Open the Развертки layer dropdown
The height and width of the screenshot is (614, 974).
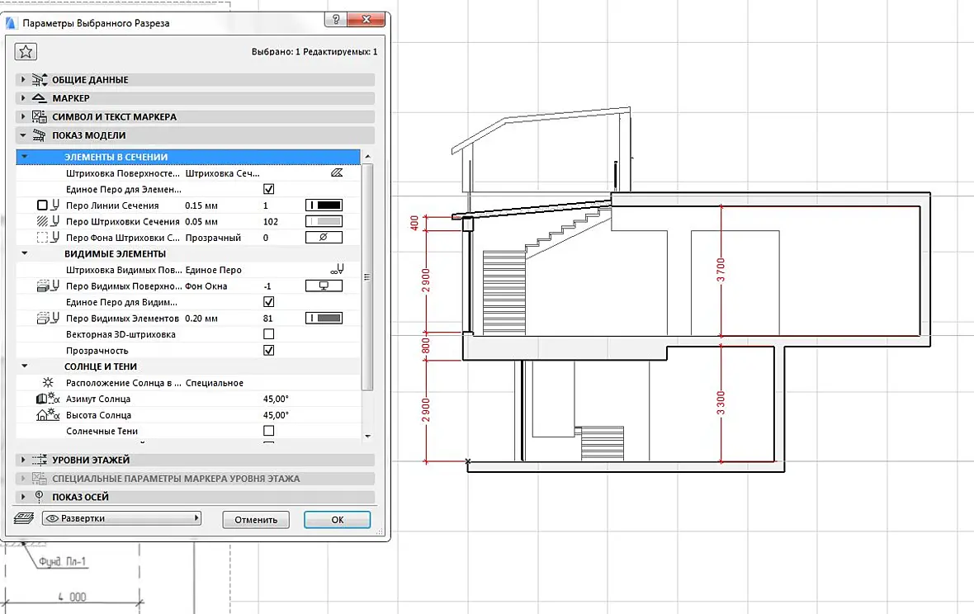click(x=122, y=518)
